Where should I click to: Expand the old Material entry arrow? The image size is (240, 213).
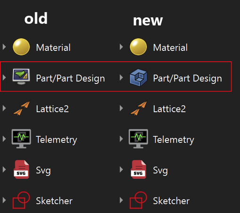[x=4, y=47]
